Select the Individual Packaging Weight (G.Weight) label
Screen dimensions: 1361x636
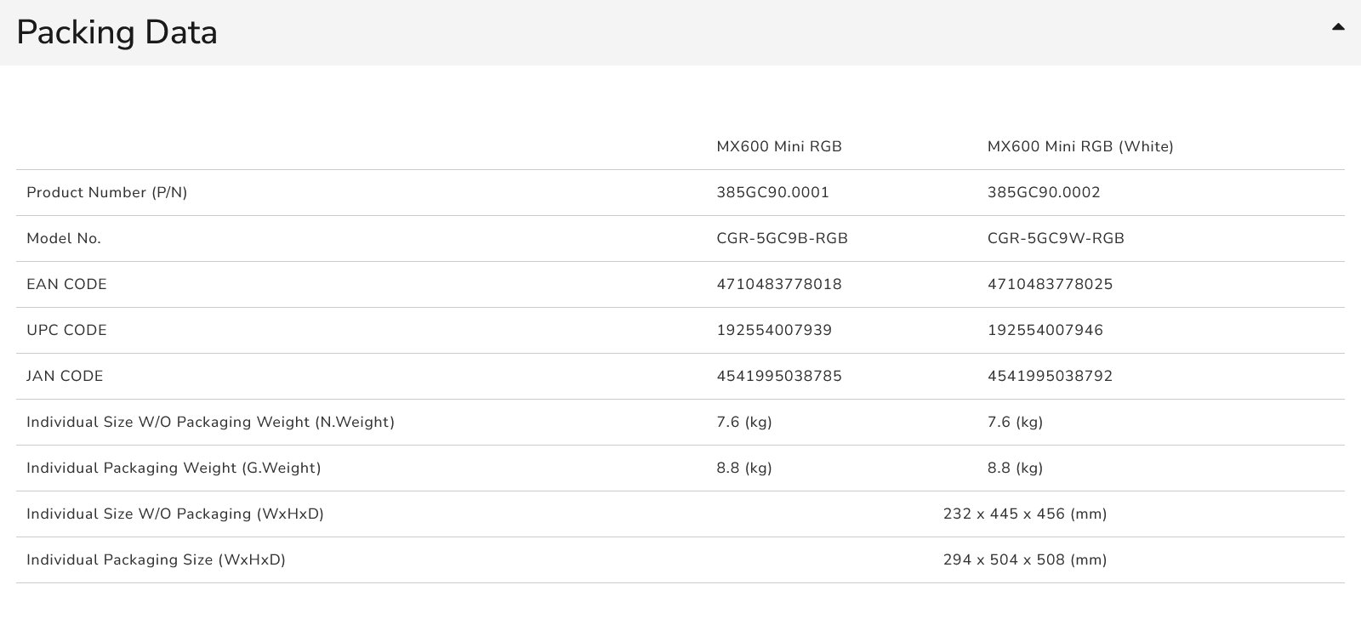coord(174,468)
